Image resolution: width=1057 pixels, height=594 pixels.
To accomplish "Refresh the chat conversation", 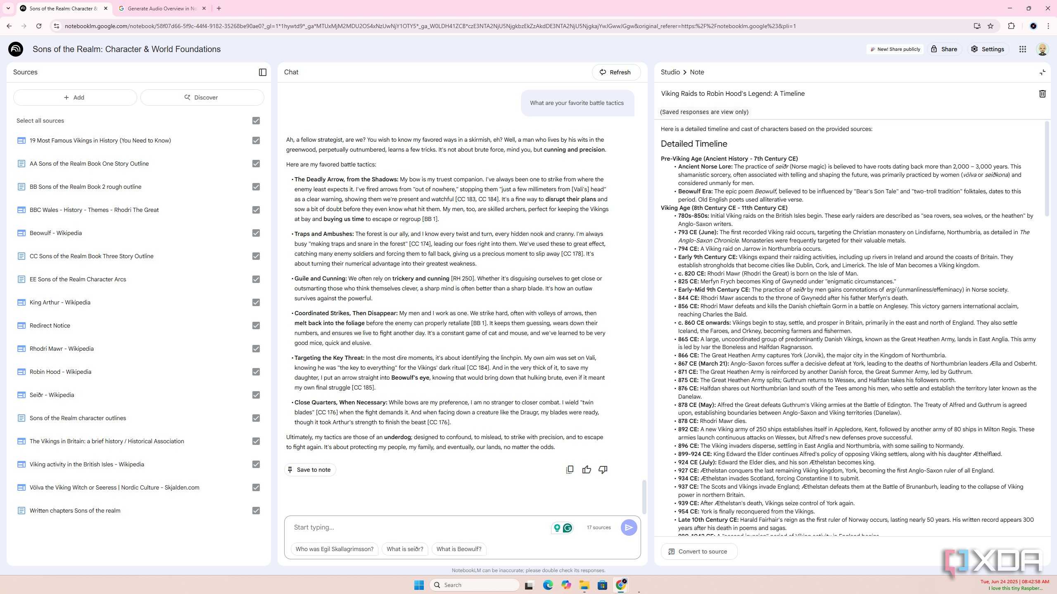I will (616, 72).
